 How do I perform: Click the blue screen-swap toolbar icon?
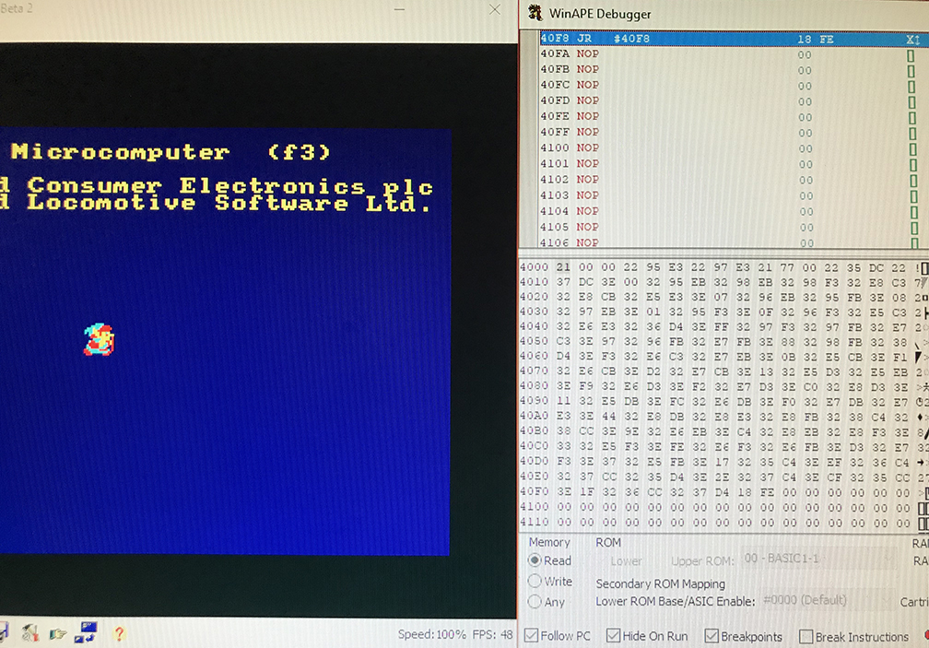pyautogui.click(x=86, y=632)
